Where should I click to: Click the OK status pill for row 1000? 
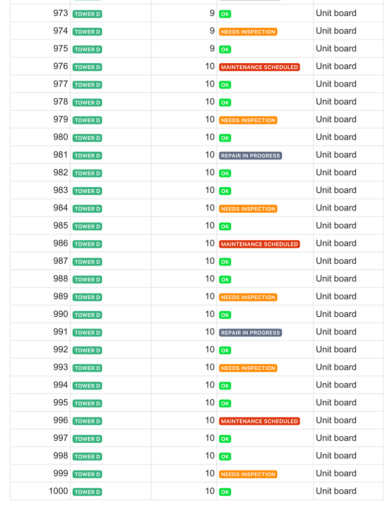coord(225,492)
